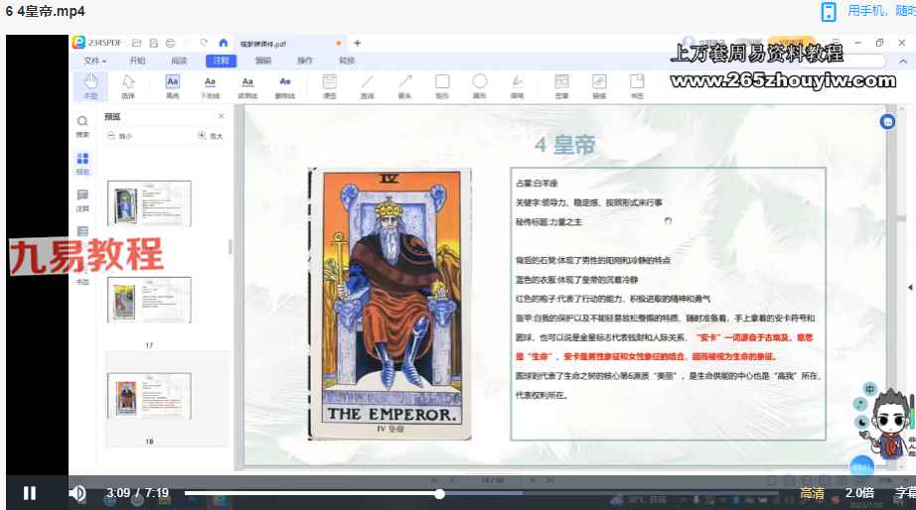Click the Emperor tarot card image
The height and width of the screenshot is (510, 916).
coord(389,304)
